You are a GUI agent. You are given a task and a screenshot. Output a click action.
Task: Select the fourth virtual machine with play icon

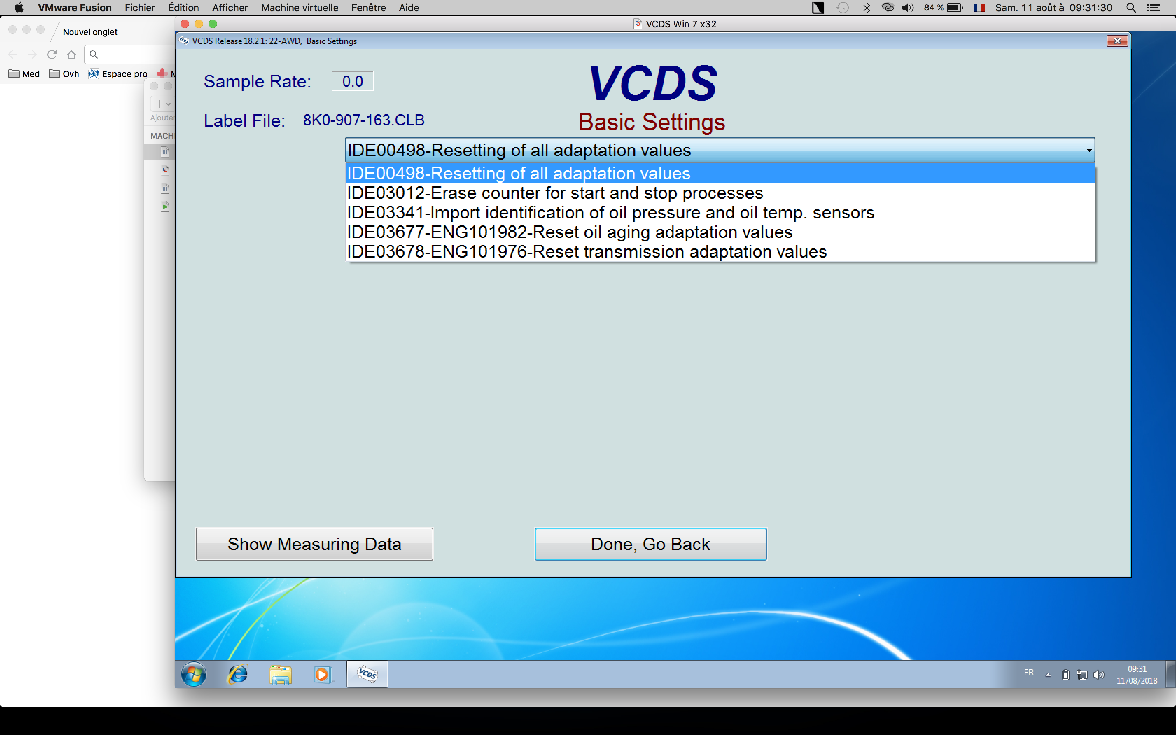tap(165, 206)
